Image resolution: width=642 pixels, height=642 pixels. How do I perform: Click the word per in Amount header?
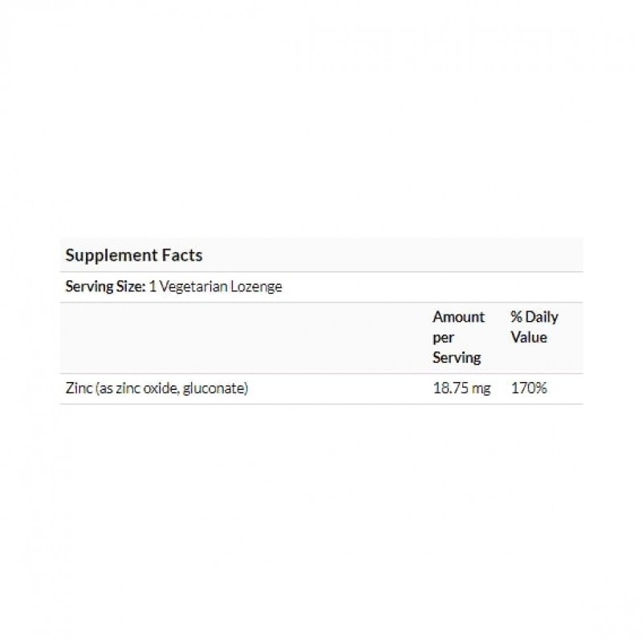442,337
